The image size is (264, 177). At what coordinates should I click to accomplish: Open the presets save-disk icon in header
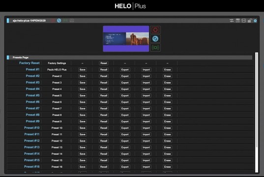click(244, 21)
